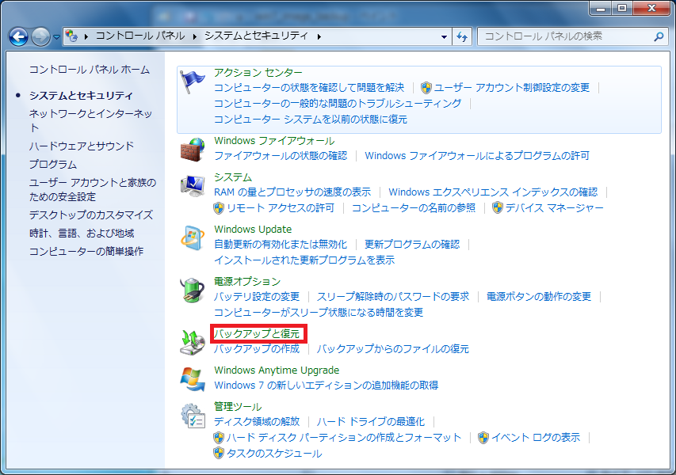Expand arrow after コントロール パネル breadcrumb
This screenshot has height=475, width=676.
click(195, 36)
